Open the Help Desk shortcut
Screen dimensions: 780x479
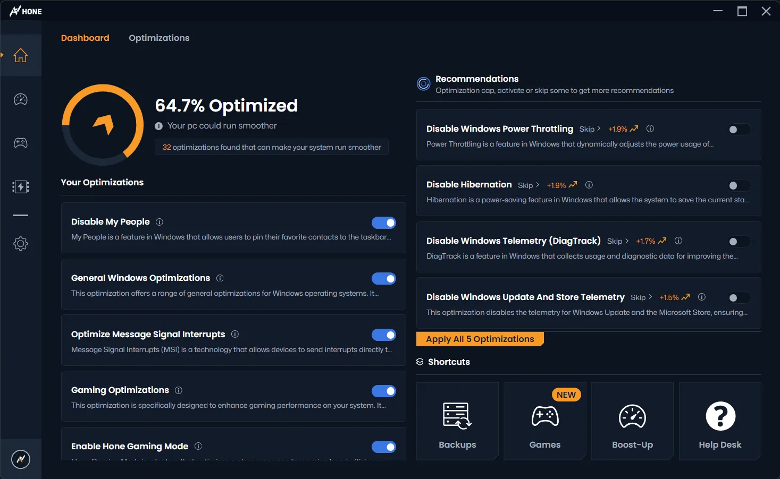(720, 421)
